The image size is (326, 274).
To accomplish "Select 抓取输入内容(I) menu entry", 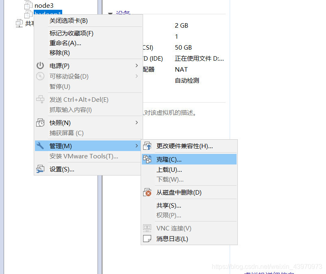I will [89, 110].
